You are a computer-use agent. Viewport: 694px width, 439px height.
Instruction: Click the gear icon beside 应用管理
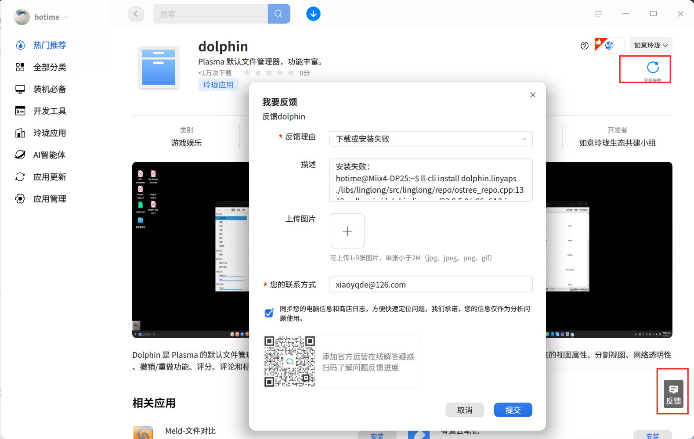[20, 199]
